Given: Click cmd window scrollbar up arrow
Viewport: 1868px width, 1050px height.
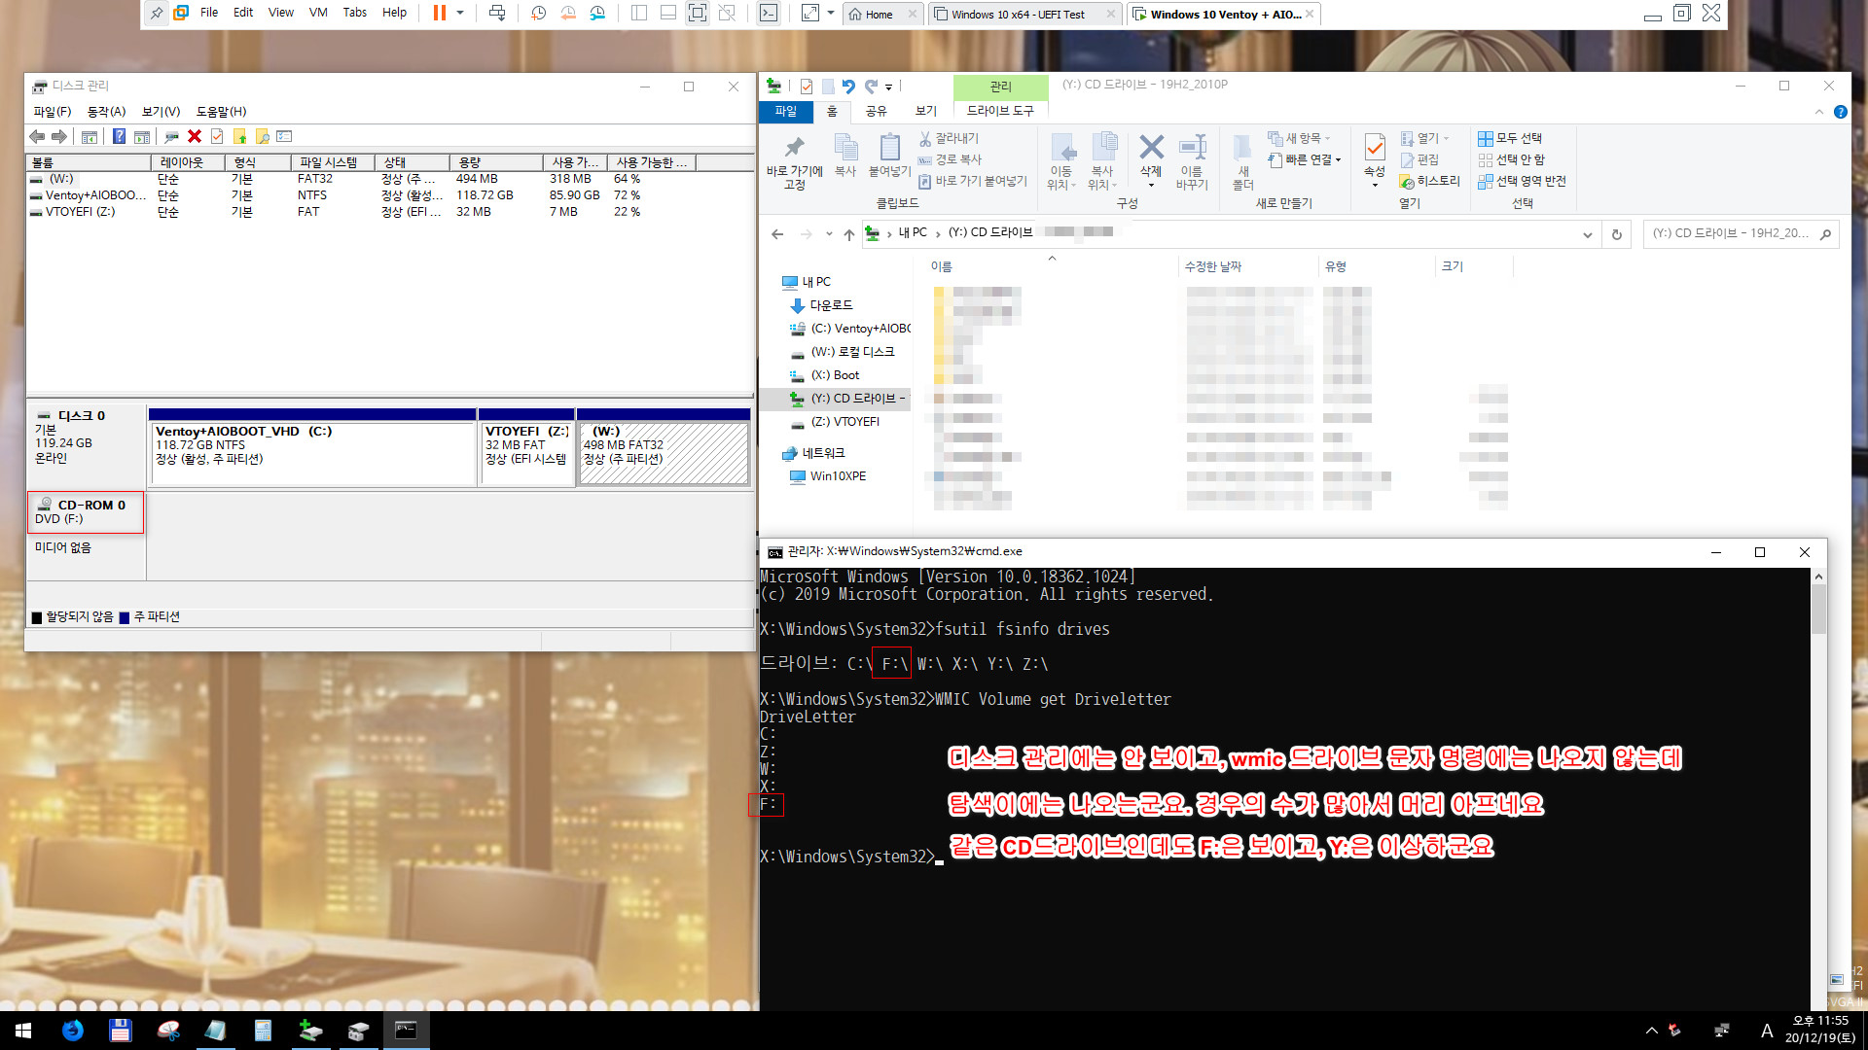Looking at the screenshot, I should pos(1818,577).
